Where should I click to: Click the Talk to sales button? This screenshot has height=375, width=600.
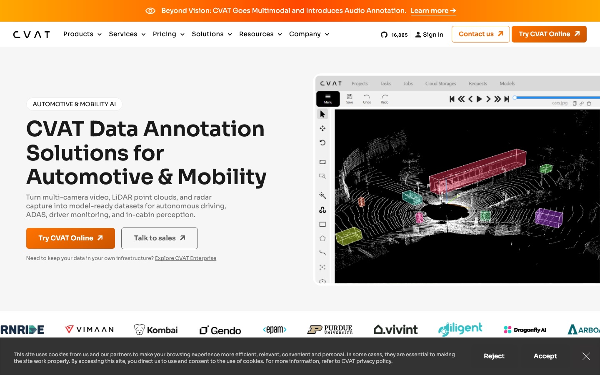[160, 238]
